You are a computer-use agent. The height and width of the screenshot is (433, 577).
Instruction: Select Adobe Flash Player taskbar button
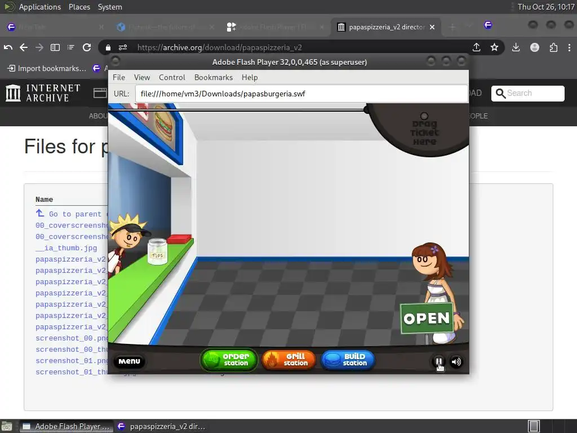point(66,426)
